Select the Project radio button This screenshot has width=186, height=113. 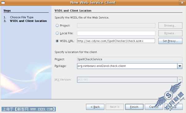coord(57,25)
